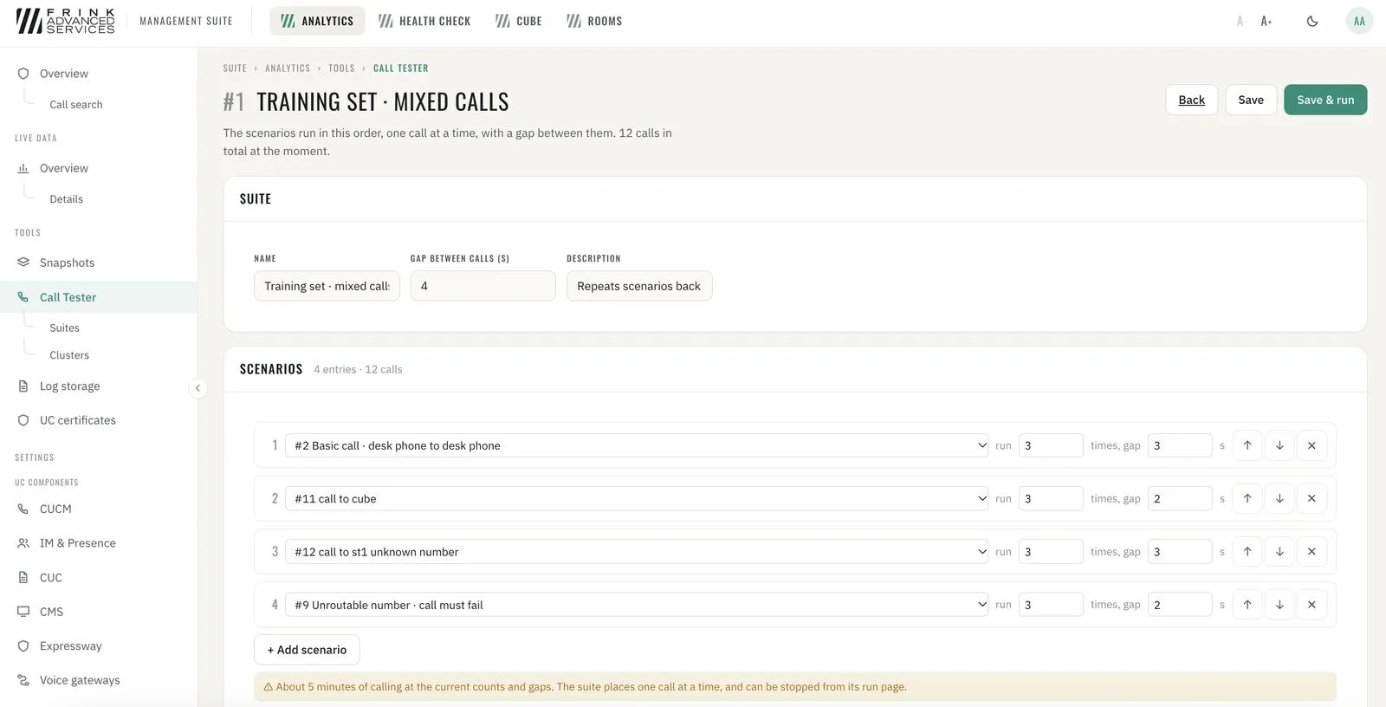Go to Tools breadcrumb link
Viewport: 1386px width, 707px height.
point(341,68)
